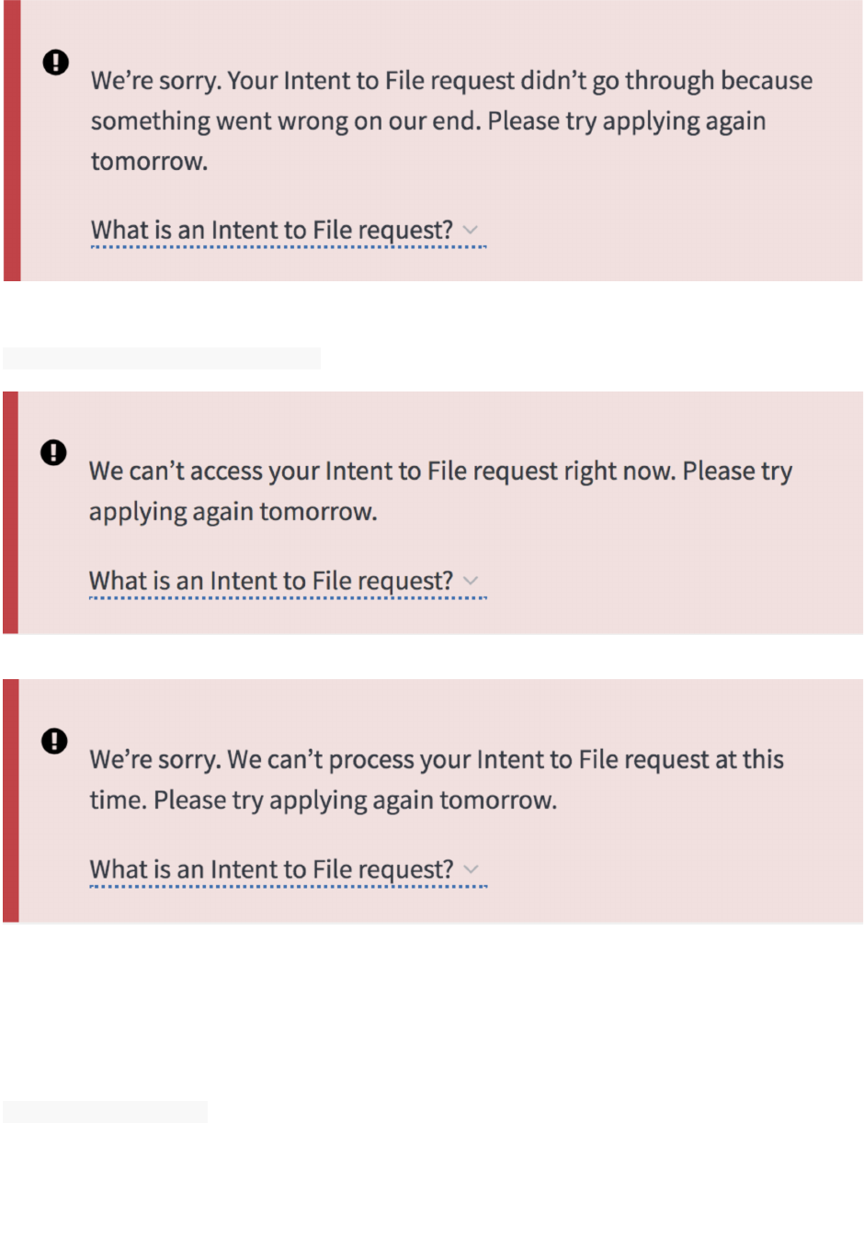
Task: Open "What is an Intent to File request?" in the "can't process" alert
Action: [x=272, y=869]
